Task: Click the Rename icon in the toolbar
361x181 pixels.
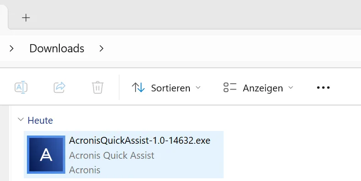Action: [x=21, y=87]
